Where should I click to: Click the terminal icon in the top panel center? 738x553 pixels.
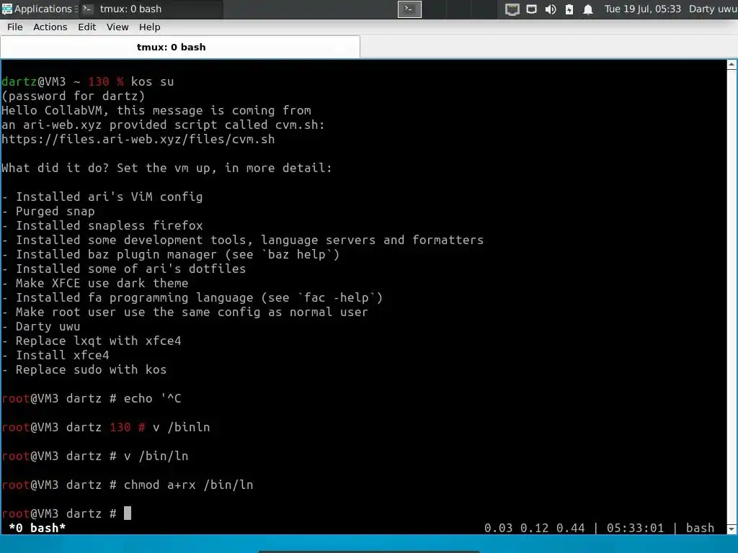[409, 9]
